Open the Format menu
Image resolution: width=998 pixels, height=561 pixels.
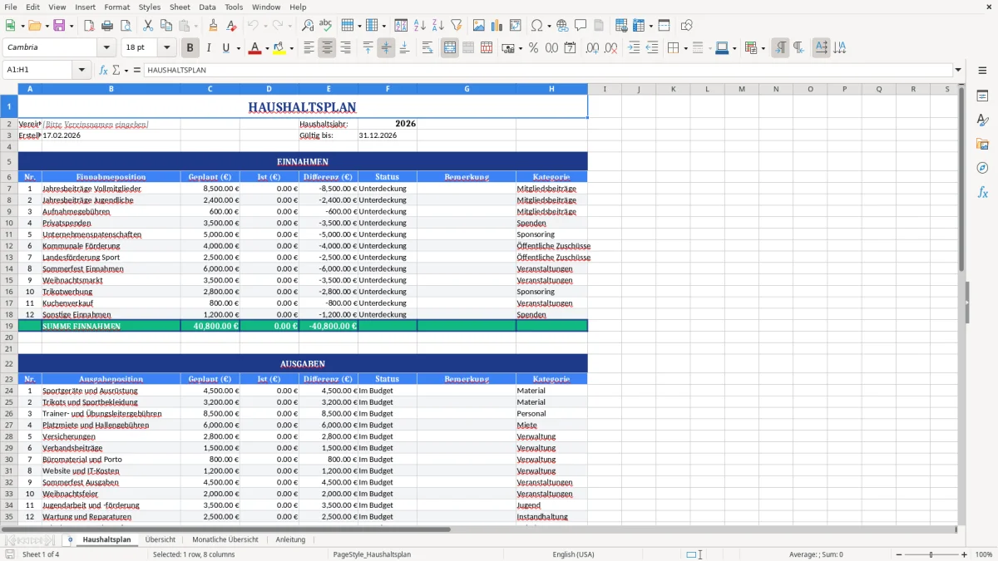(116, 7)
